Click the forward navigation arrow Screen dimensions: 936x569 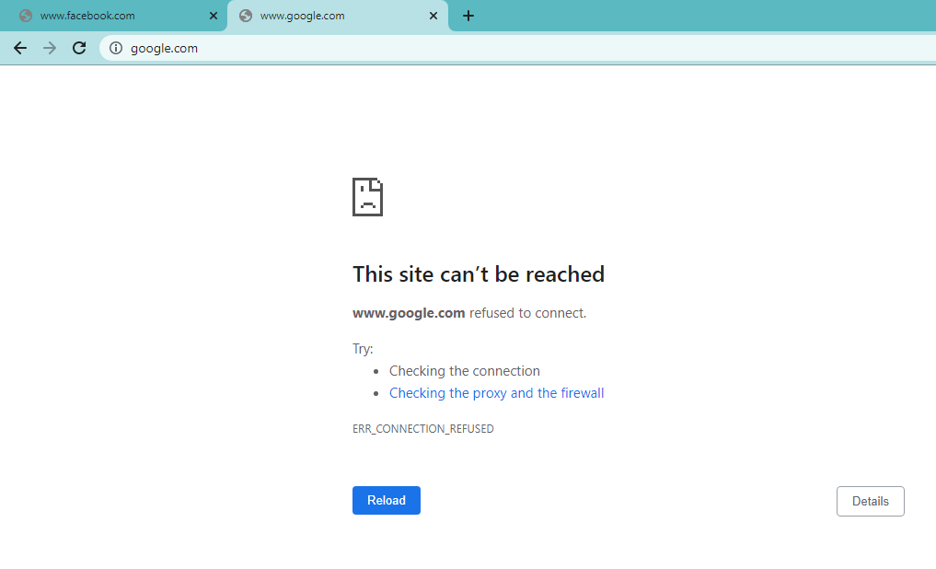pyautogui.click(x=50, y=49)
